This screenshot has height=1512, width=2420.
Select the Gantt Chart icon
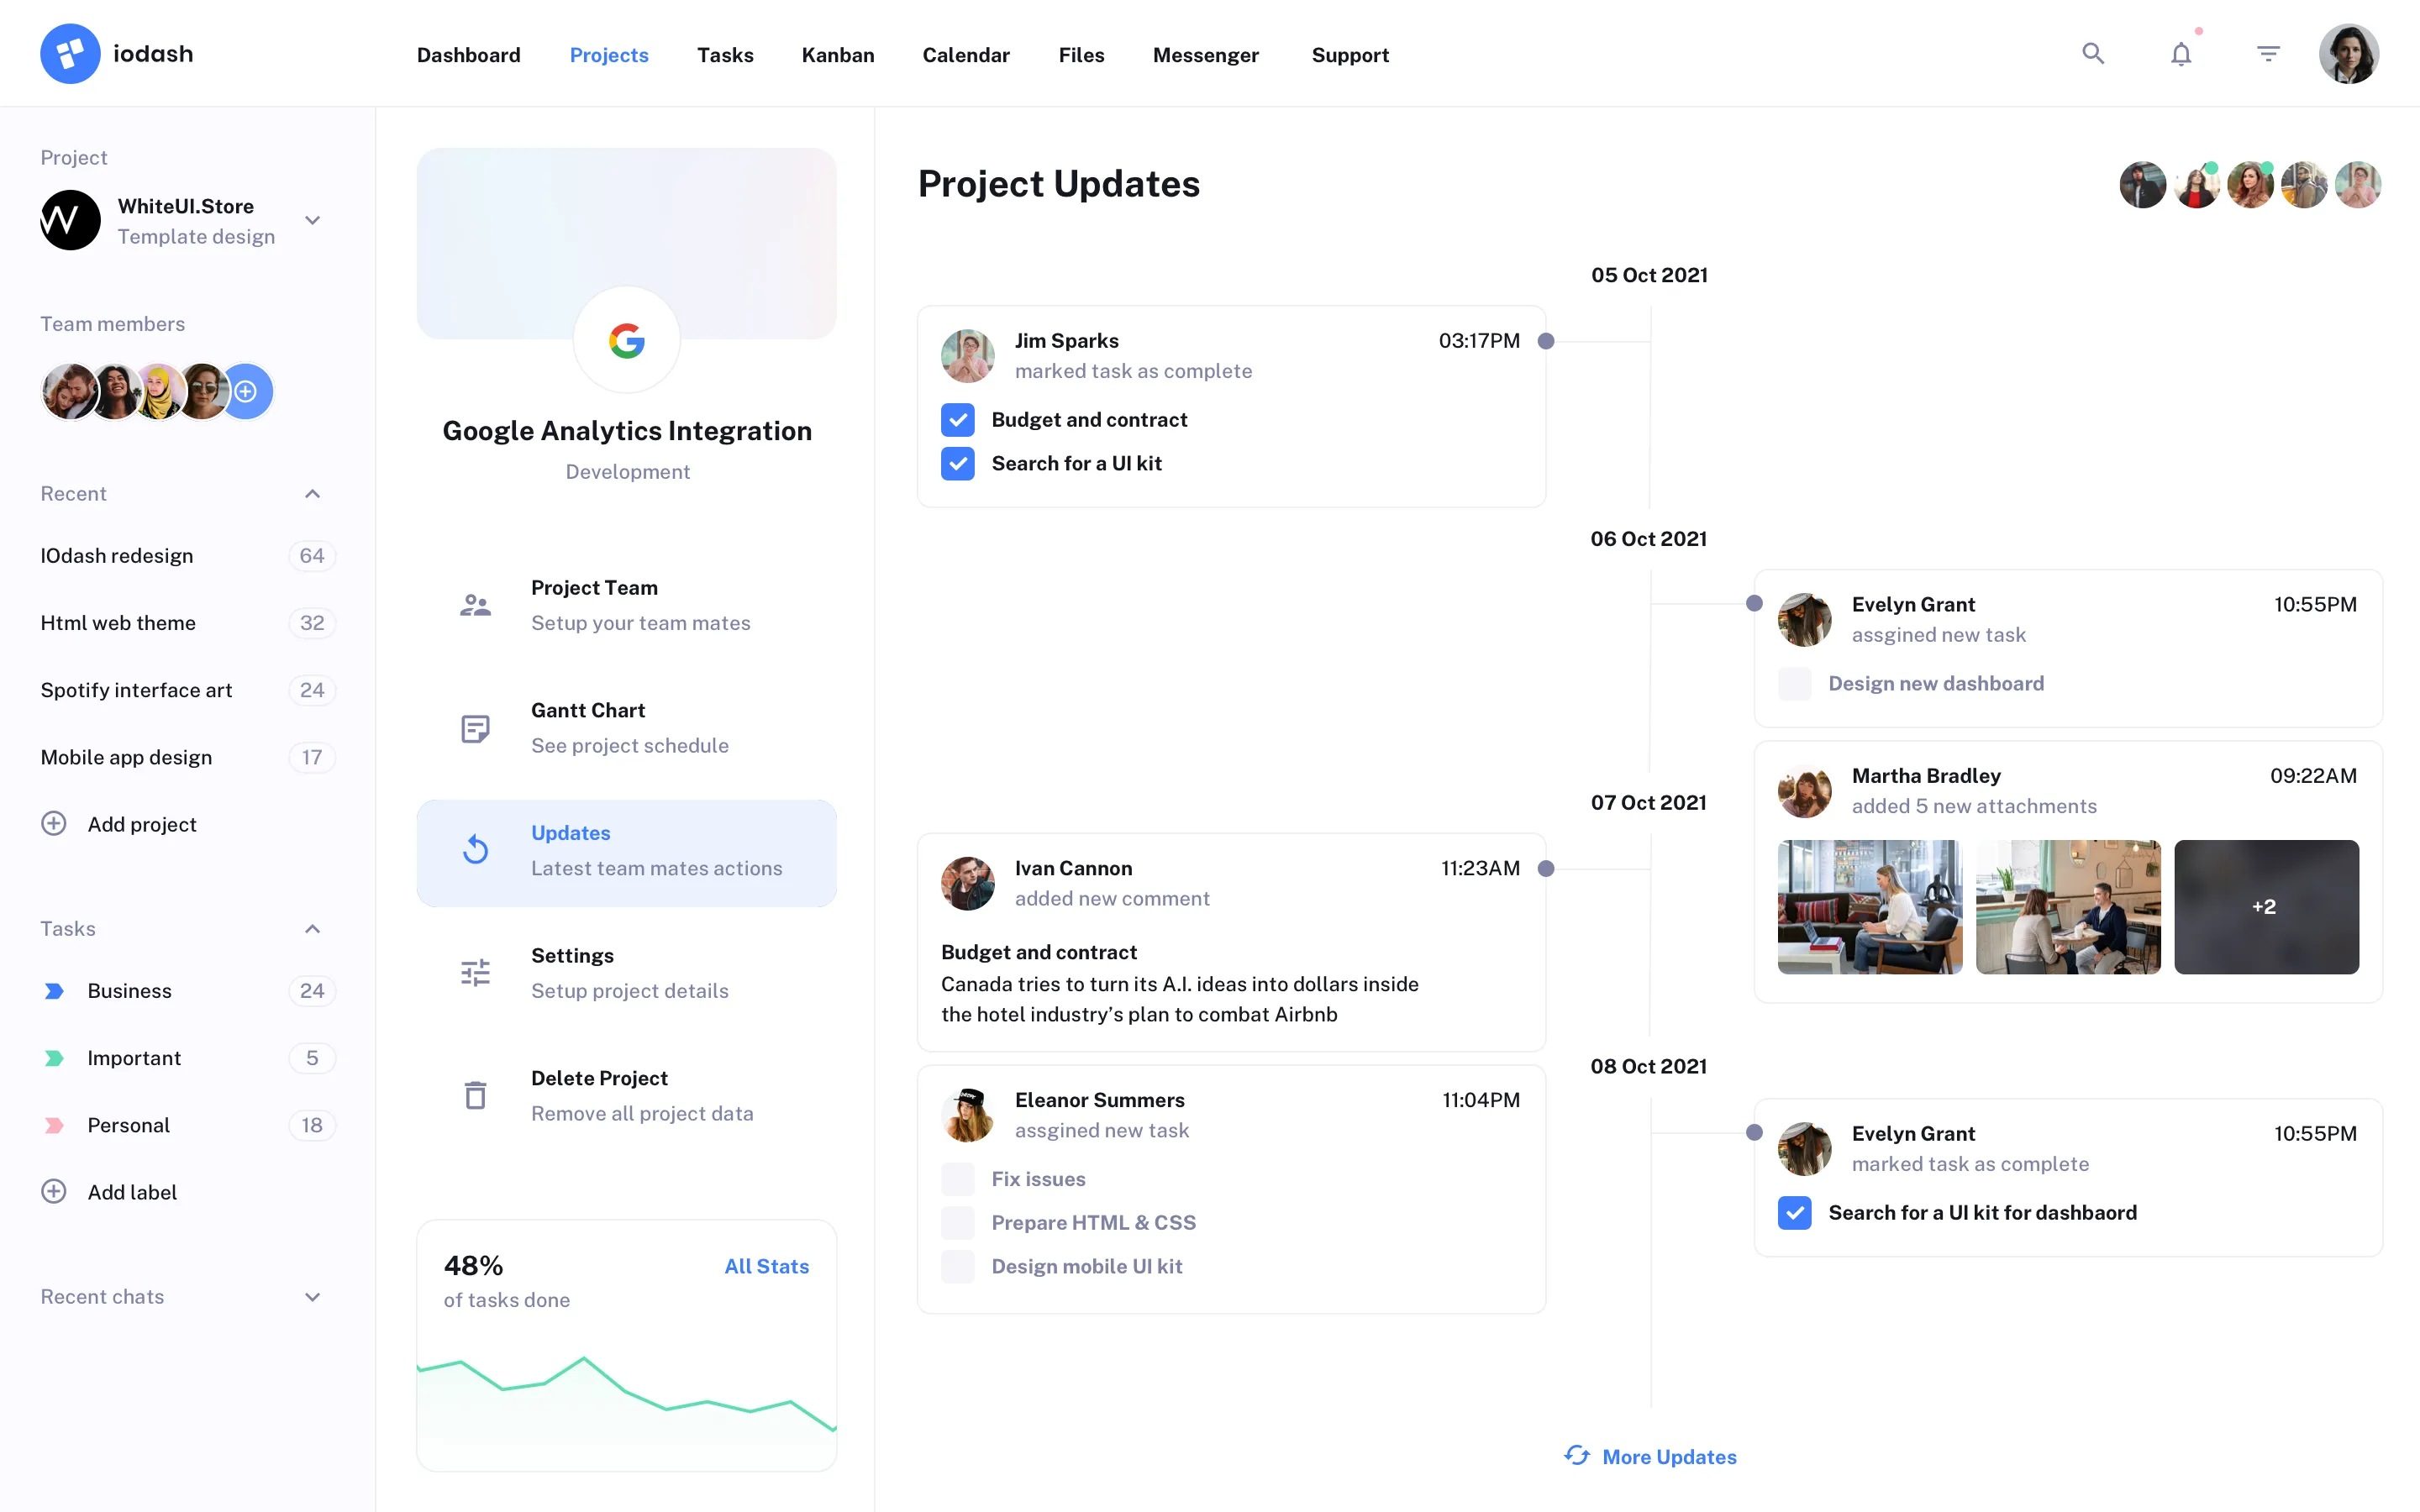[x=475, y=728]
